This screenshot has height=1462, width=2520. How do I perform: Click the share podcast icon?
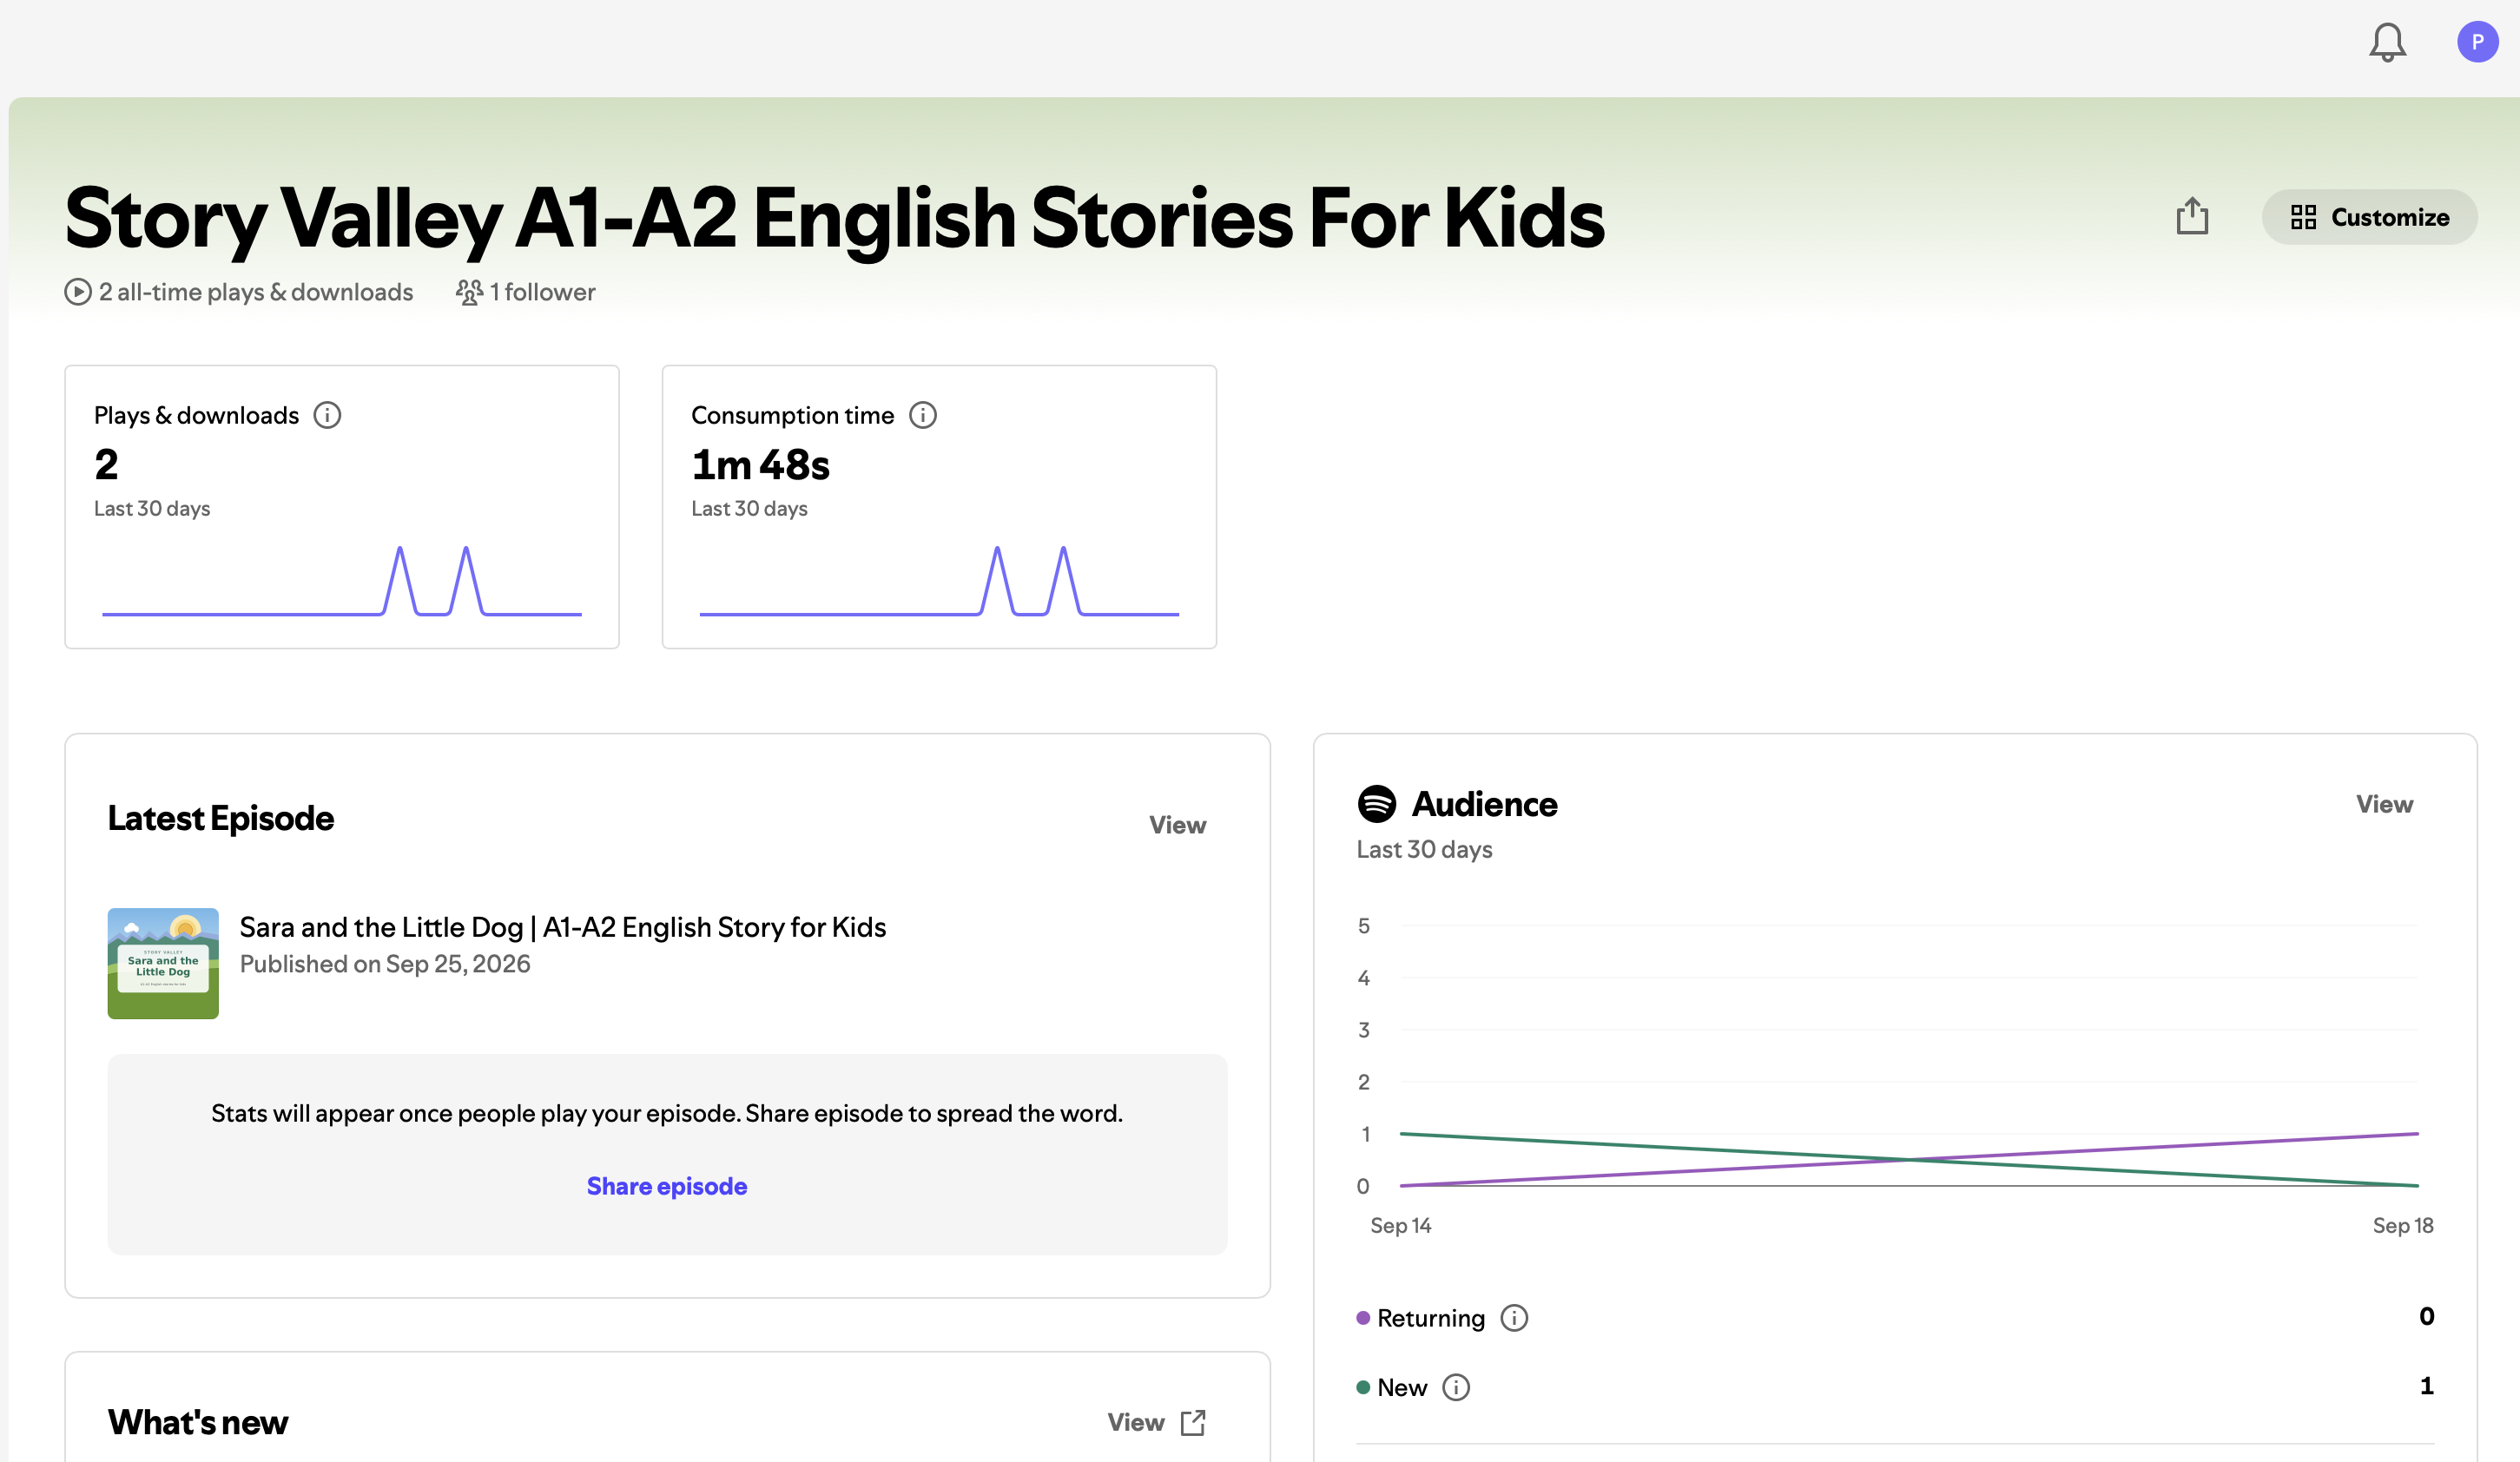[x=2192, y=216]
